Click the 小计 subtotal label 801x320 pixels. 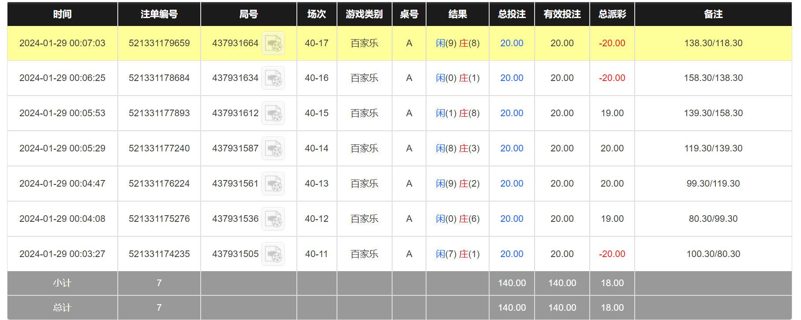(x=62, y=283)
